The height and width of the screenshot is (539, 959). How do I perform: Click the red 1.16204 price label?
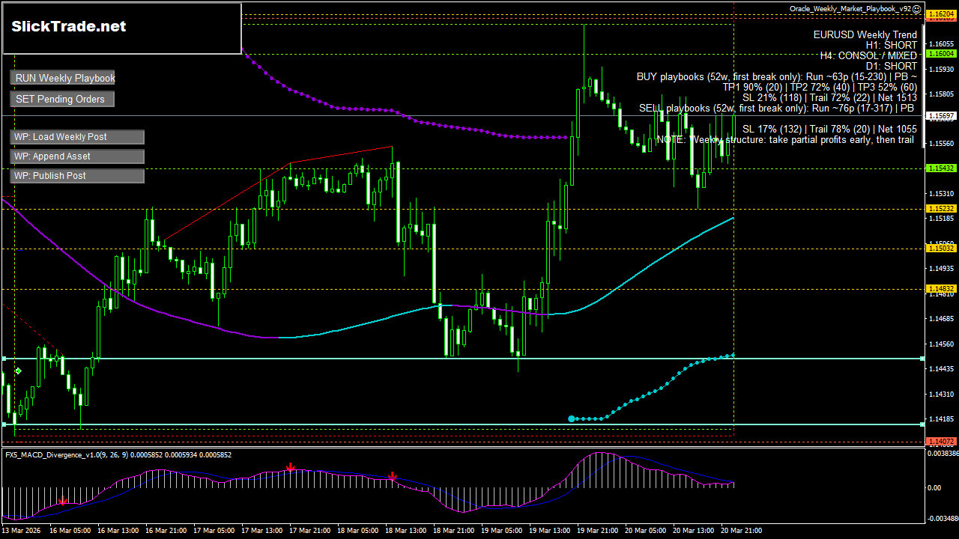click(x=941, y=14)
